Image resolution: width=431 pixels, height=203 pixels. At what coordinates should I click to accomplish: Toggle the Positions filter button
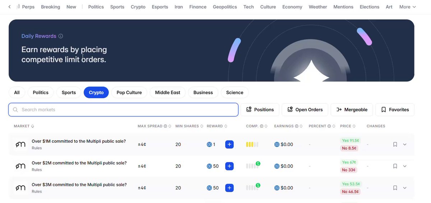coord(260,110)
